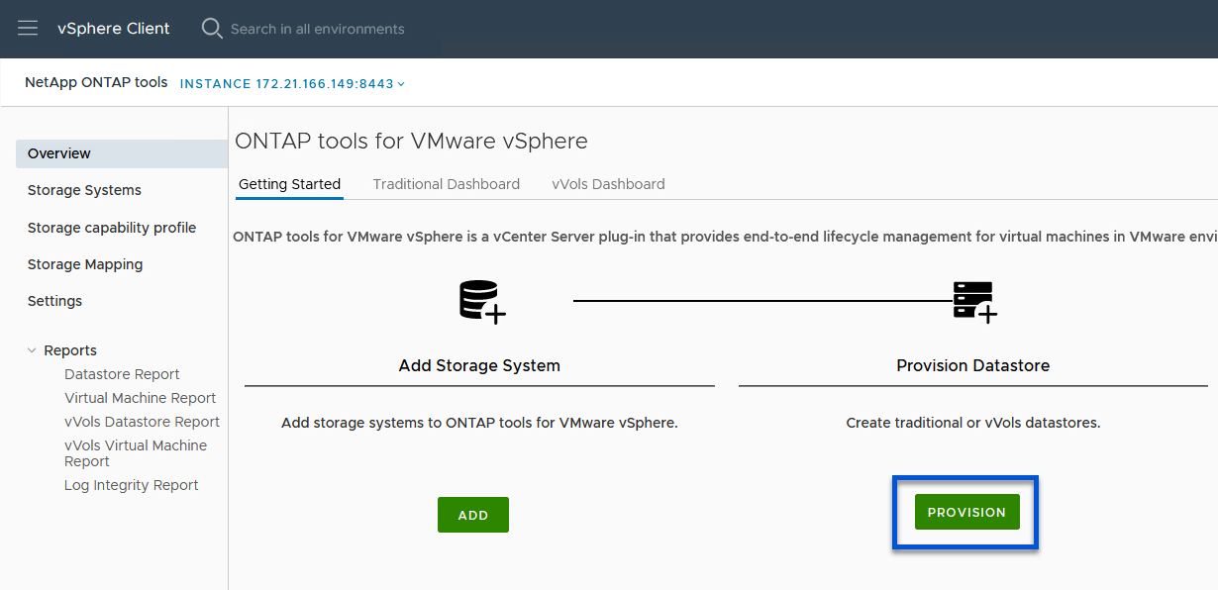This screenshot has width=1218, height=590.
Task: Open the instance 172.21.166.149:8443 dropdown
Action: [292, 84]
